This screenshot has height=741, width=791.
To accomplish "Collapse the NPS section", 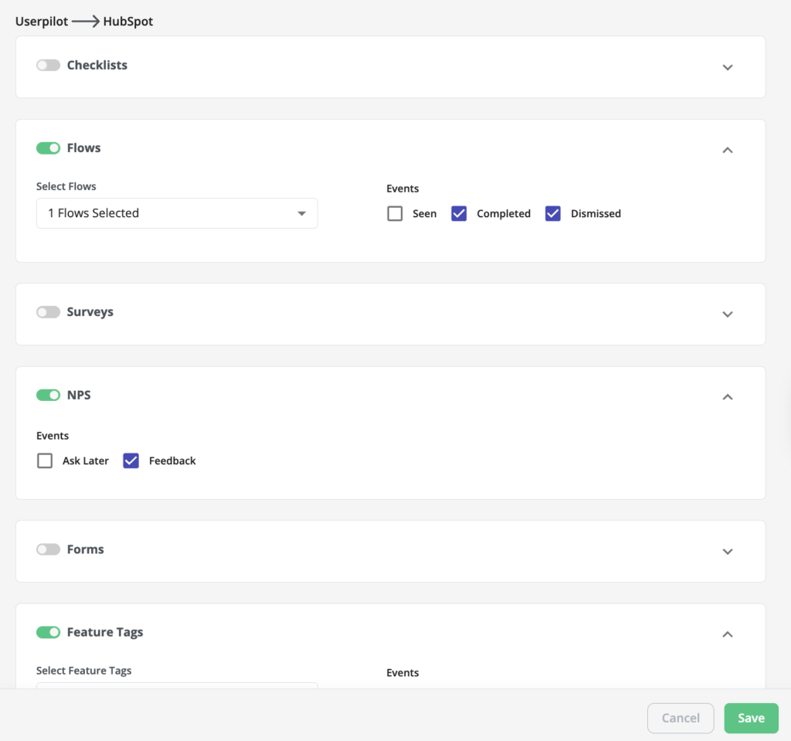I will pos(727,397).
